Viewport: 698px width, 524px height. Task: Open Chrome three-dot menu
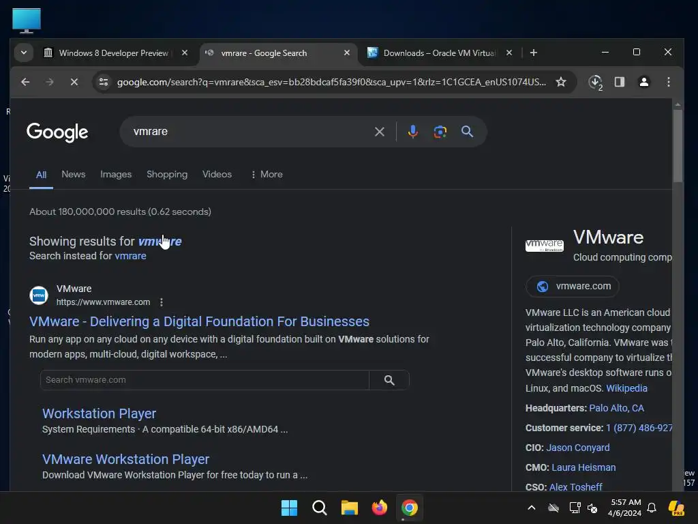[x=668, y=82]
